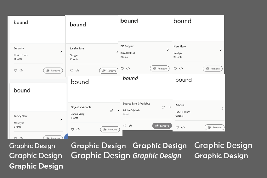Open Objektiv Variable embed code icon
This screenshot has width=267, height=178.
(x=78, y=129)
